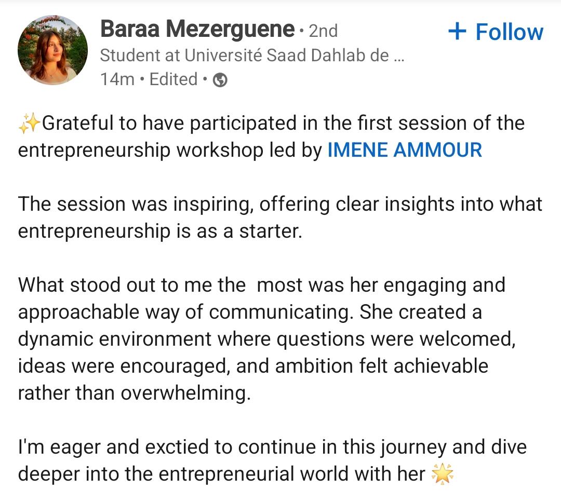Click the 'rather than overwhelming' line

pyautogui.click(x=135, y=393)
